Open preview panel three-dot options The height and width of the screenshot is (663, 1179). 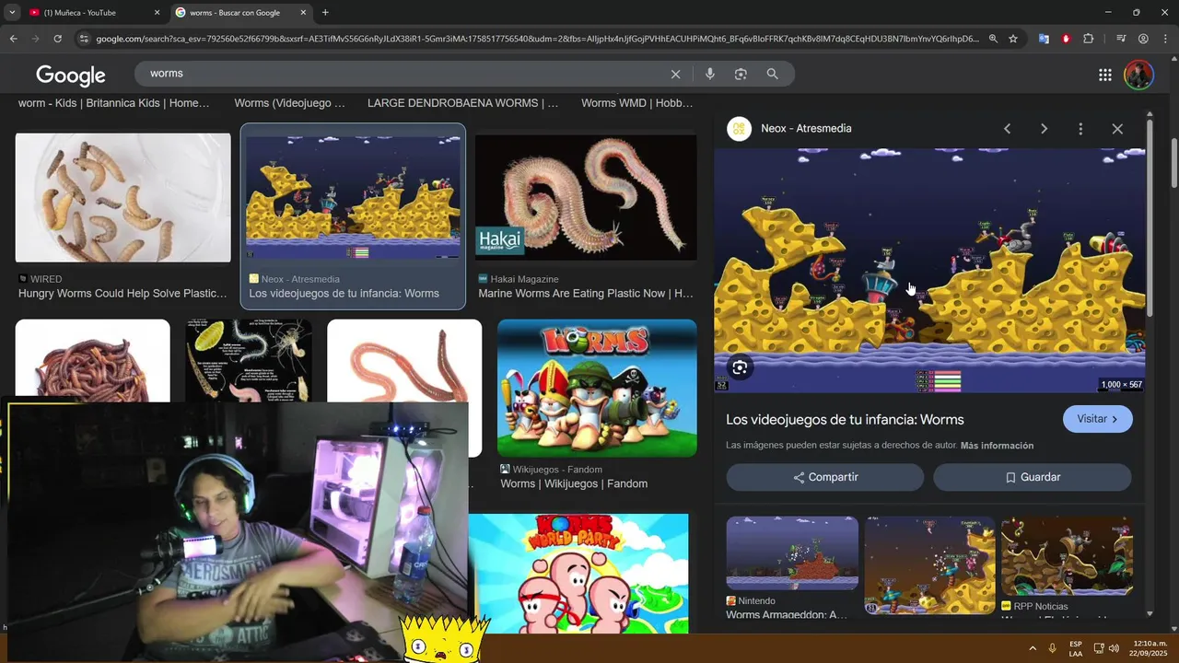1080,129
